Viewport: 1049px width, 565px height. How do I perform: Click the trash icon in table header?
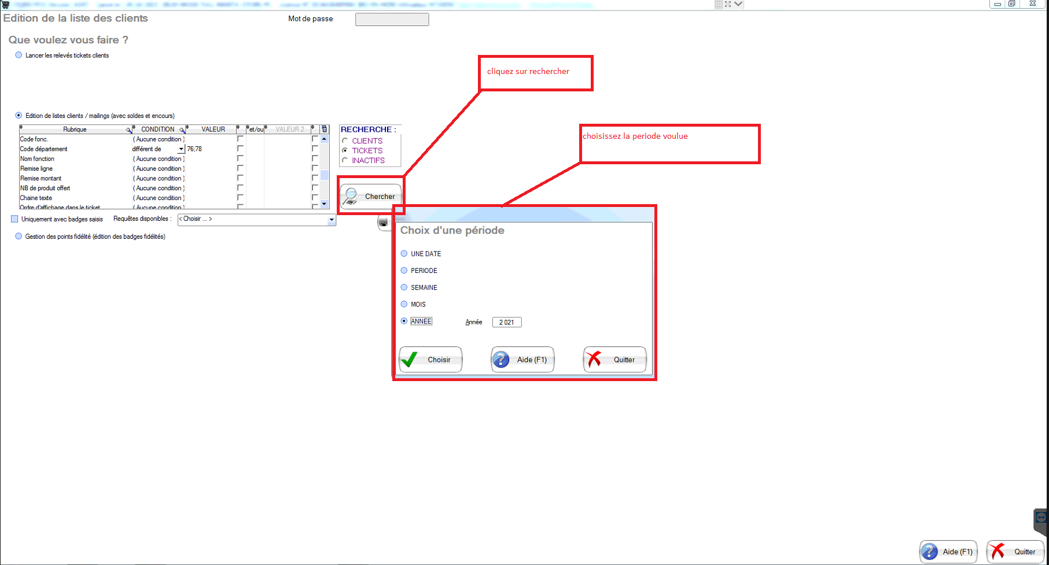click(324, 129)
